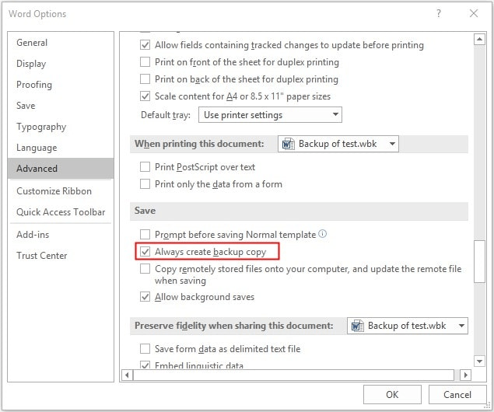The height and width of the screenshot is (412, 494).
Task: Click the info icon beside Normal template prompt
Action: (x=323, y=234)
